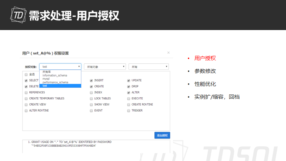The height and width of the screenshot is (161, 286).
Task: Enable the INDEX privilege checkbox
Action: [x=91, y=93]
